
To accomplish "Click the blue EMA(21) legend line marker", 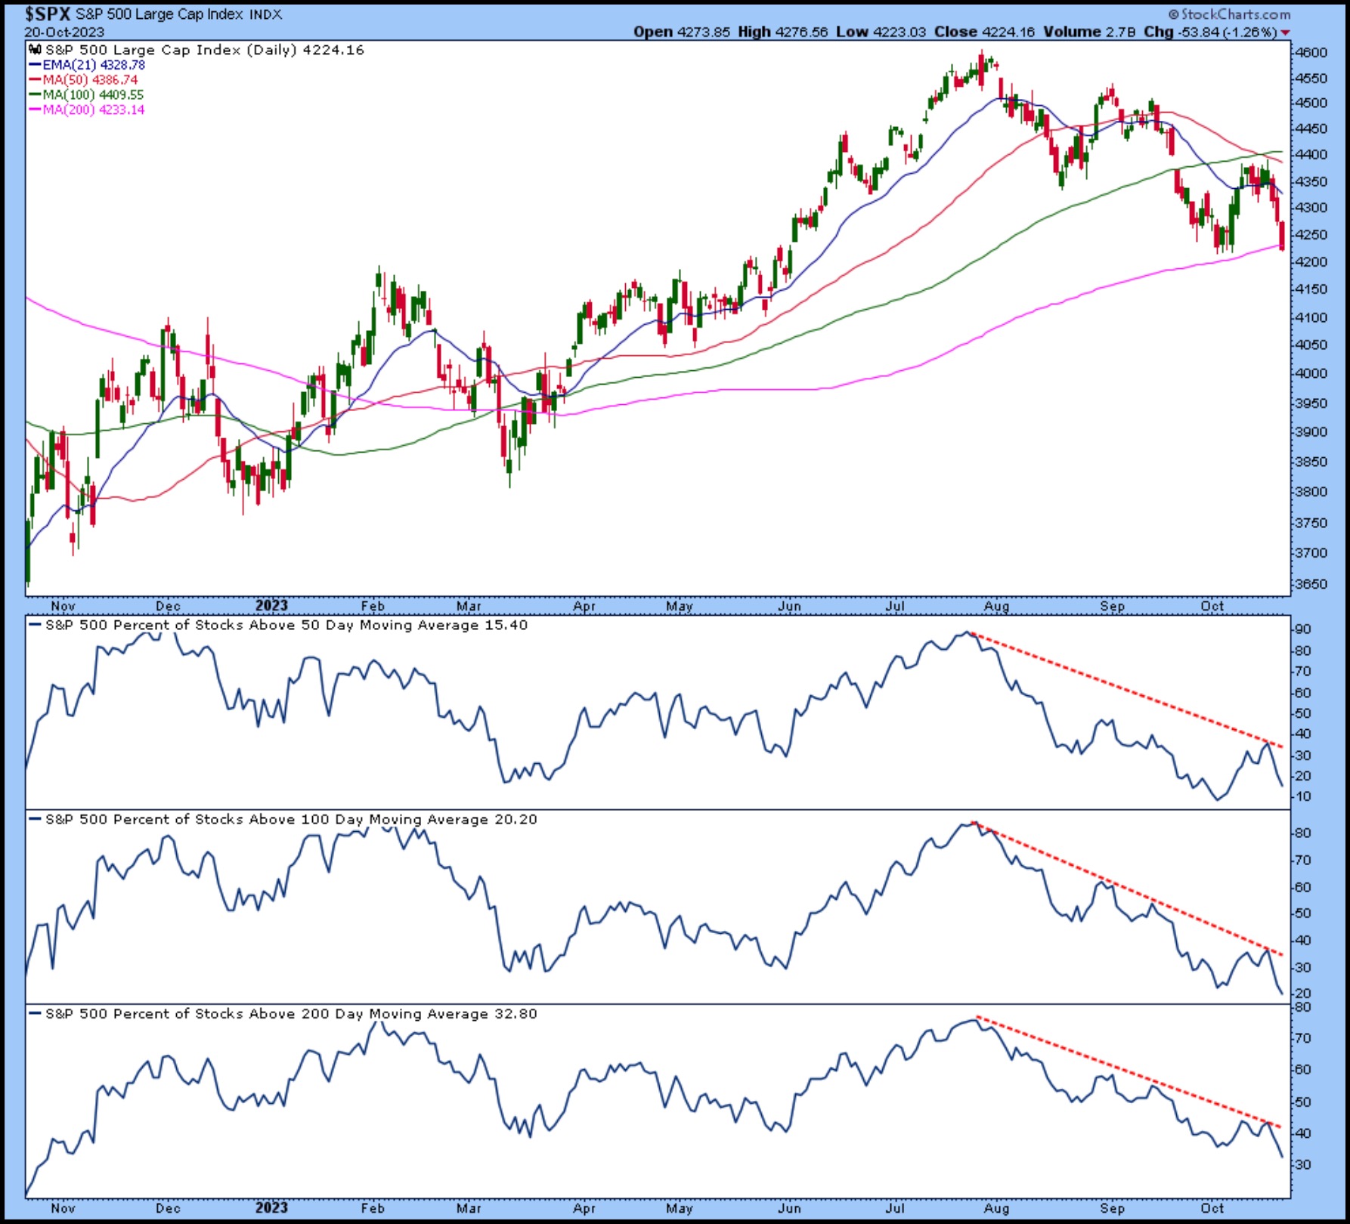I will tap(35, 65).
